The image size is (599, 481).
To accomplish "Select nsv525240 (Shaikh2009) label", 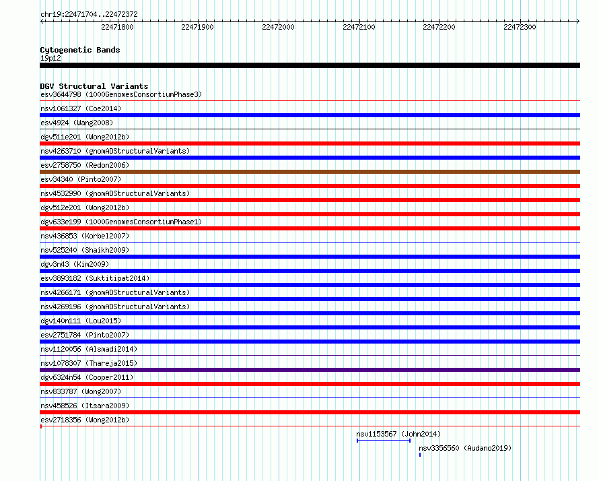I will (85, 250).
